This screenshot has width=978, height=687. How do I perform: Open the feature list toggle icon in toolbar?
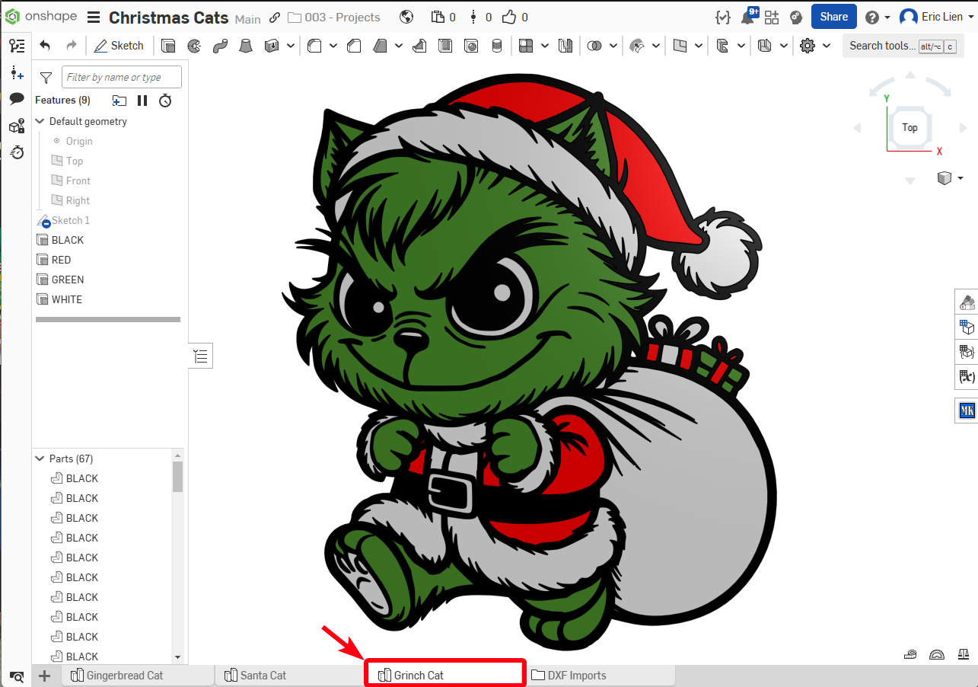[16, 46]
